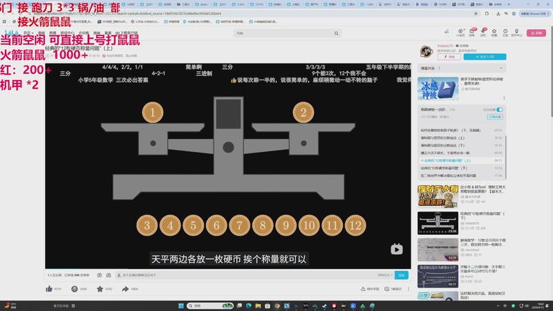Click the 订阅合集 subscribe collection button
The width and height of the screenshot is (553, 311).
[x=495, y=117]
